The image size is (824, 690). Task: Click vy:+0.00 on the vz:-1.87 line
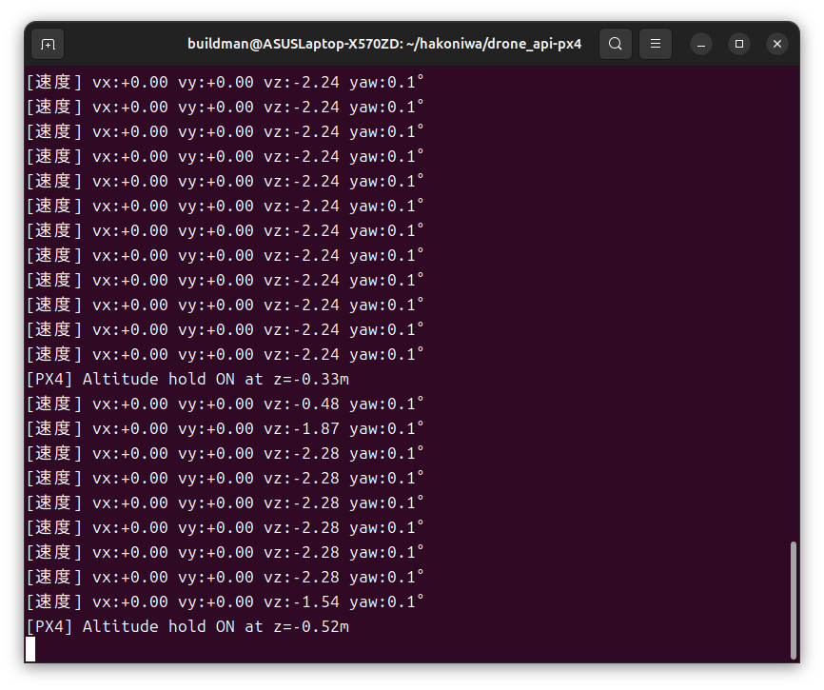216,428
